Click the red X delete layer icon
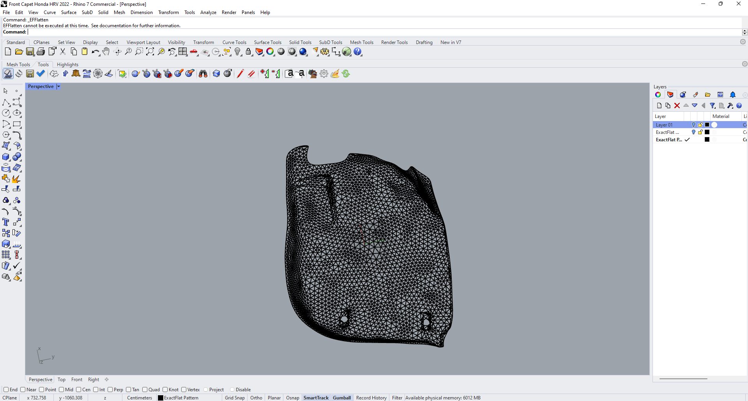 (x=677, y=106)
